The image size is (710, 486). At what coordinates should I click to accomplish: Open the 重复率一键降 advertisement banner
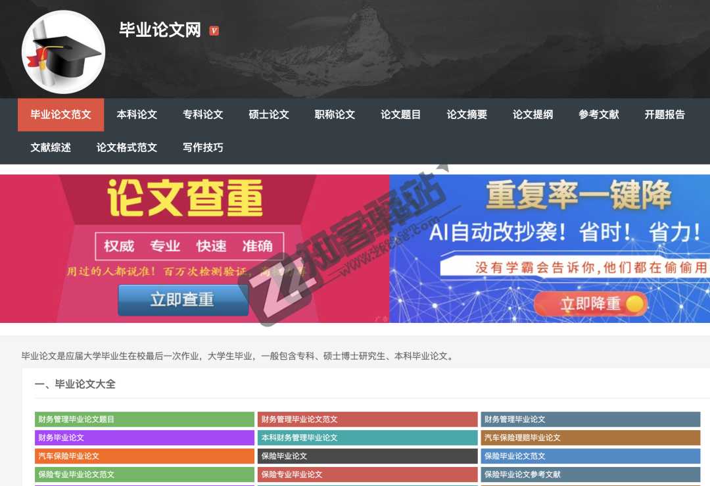(x=550, y=249)
